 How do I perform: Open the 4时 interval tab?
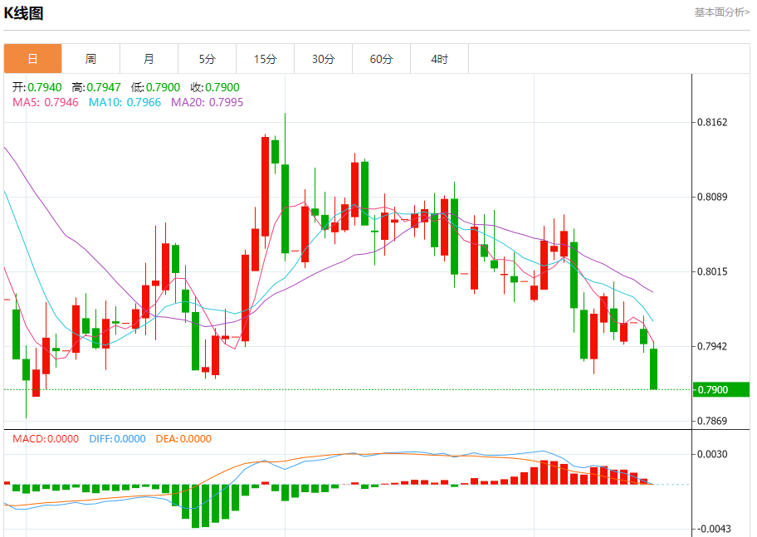pos(439,59)
